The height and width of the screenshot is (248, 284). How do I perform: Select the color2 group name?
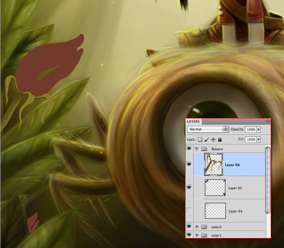point(216,227)
